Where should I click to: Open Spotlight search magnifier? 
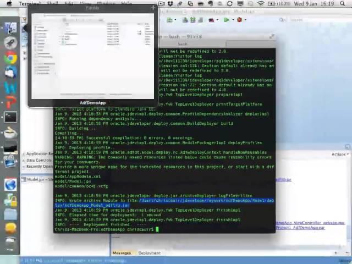click(x=342, y=3)
